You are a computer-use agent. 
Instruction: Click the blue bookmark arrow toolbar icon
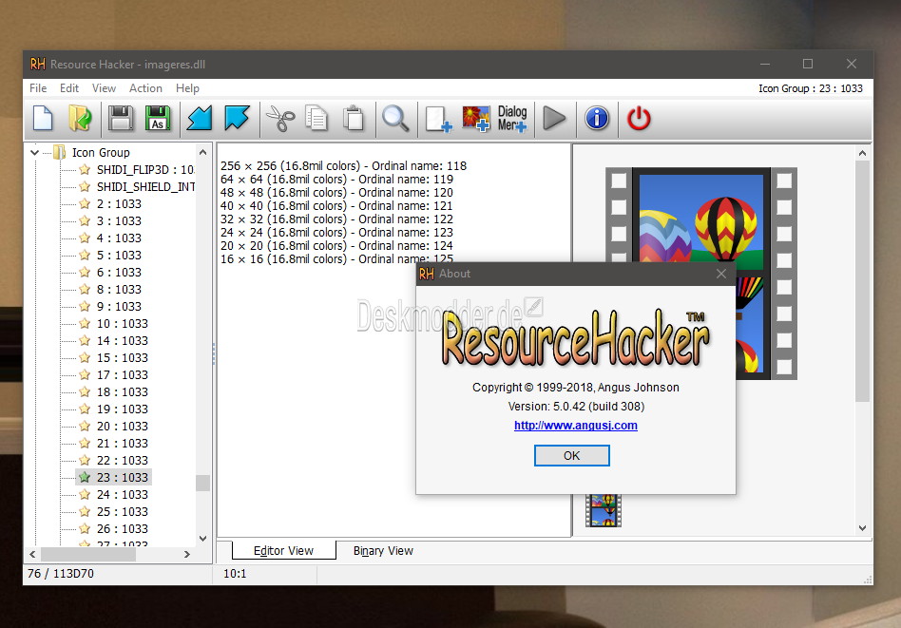(237, 119)
